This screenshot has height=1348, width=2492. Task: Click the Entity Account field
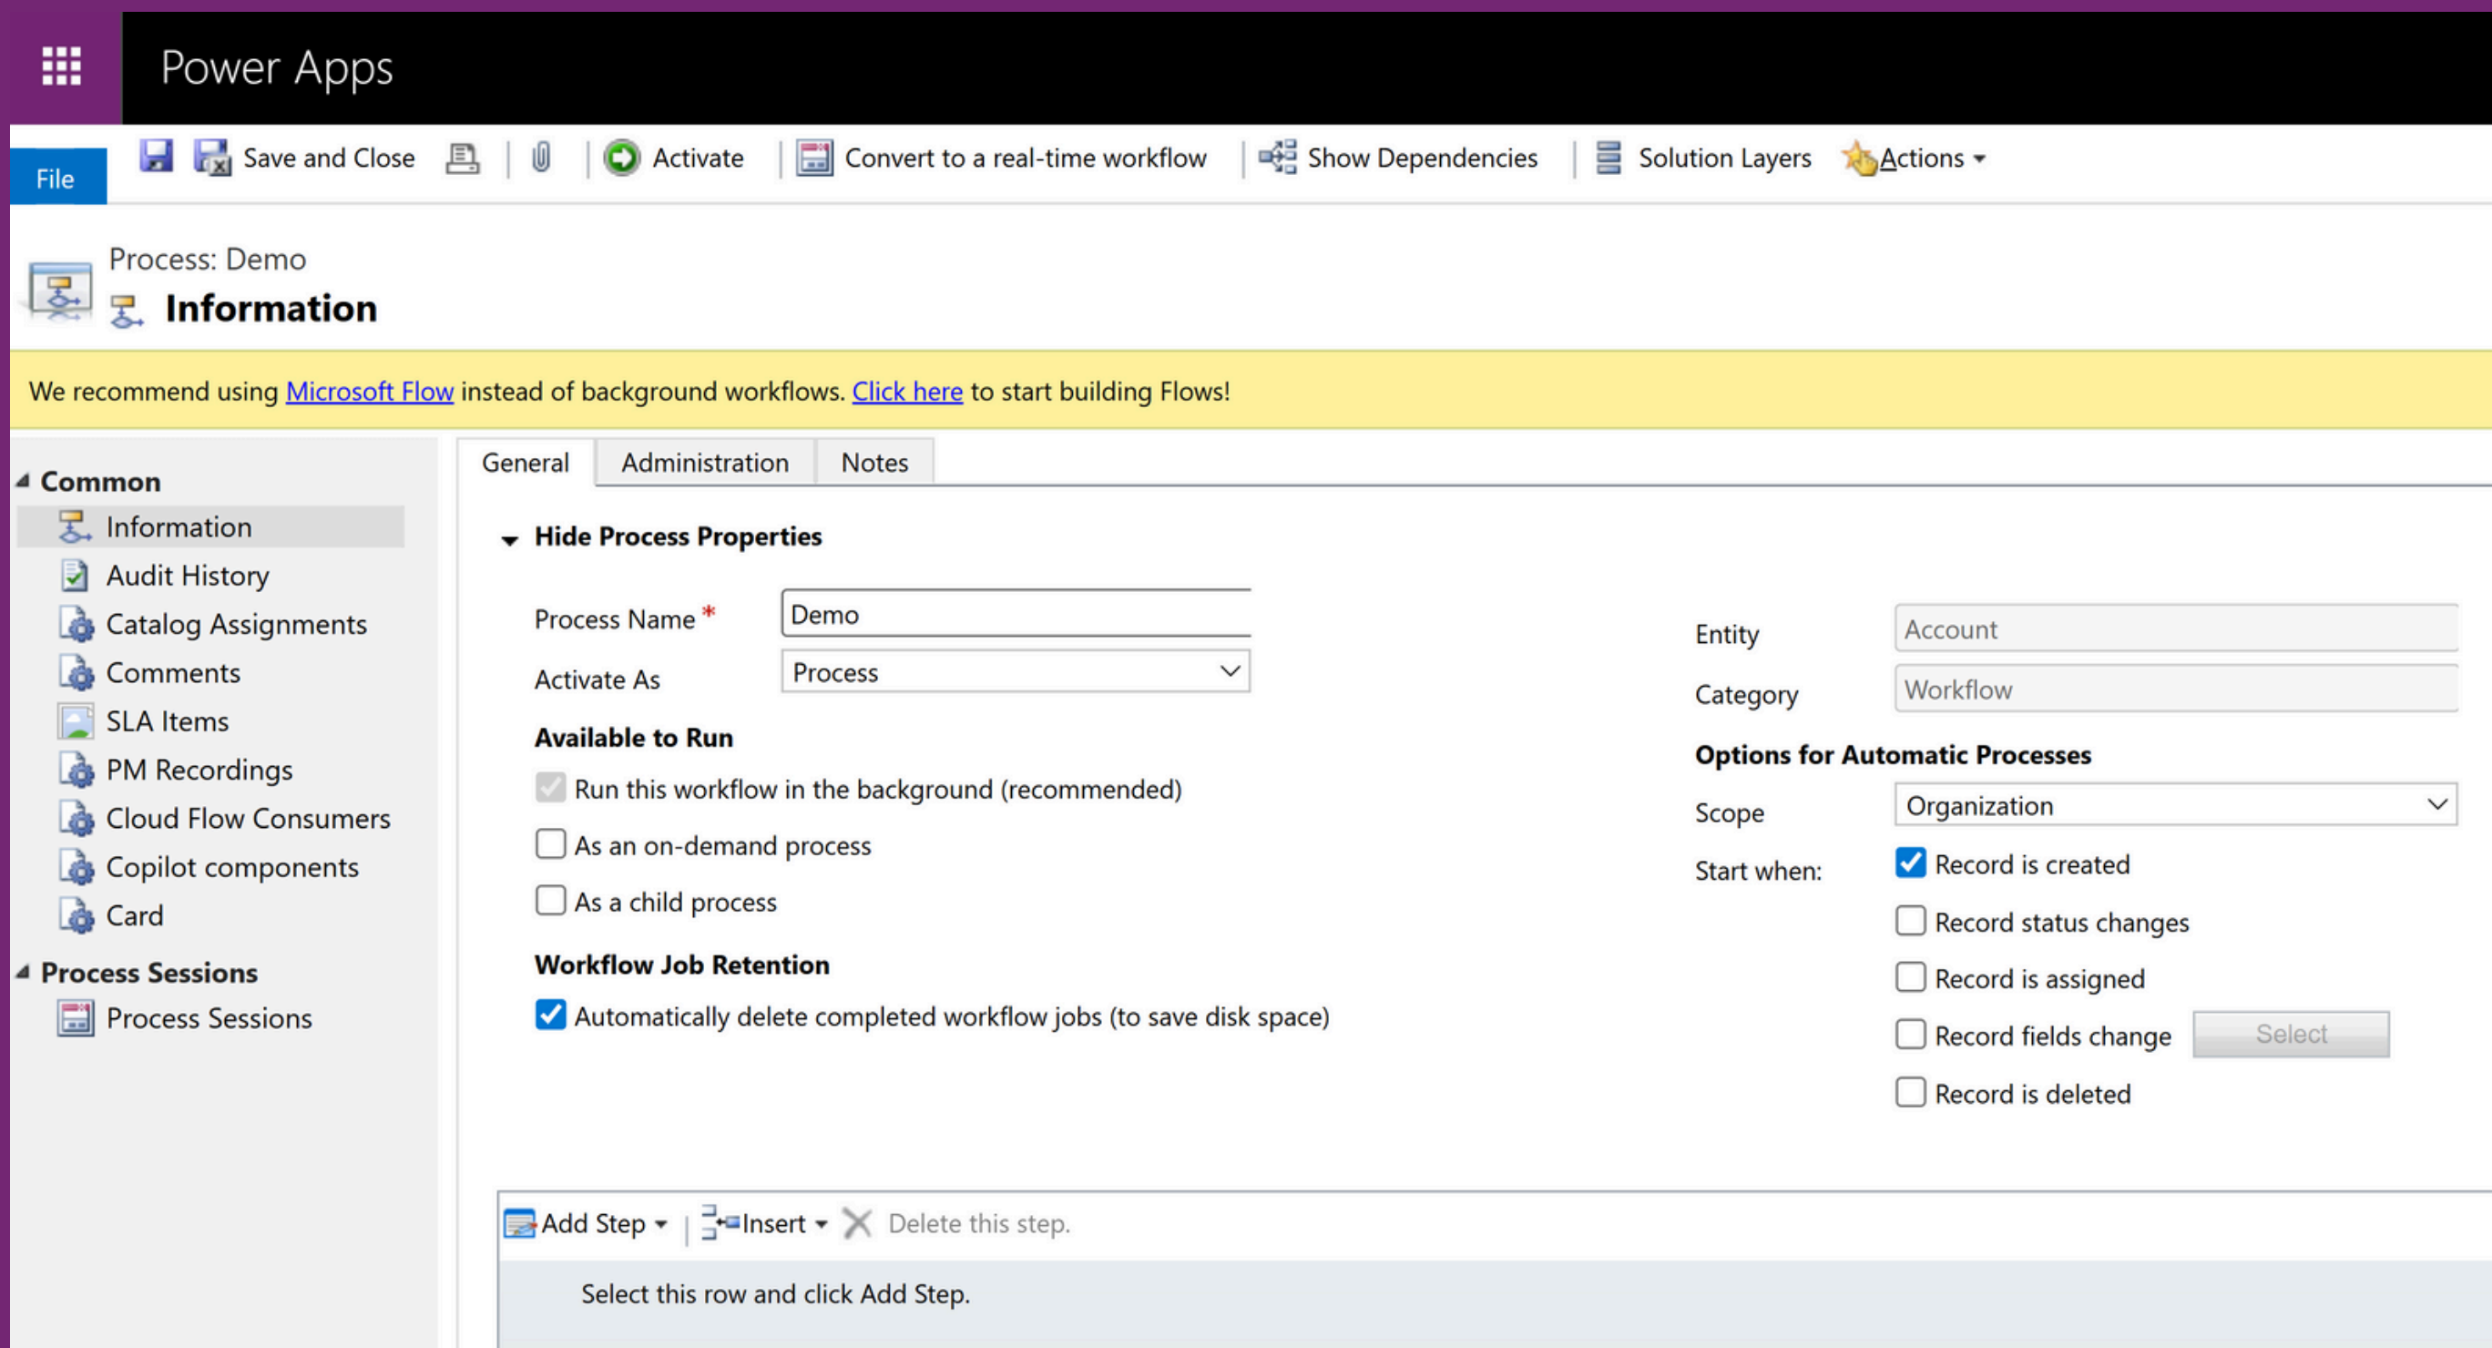[x=2176, y=628]
